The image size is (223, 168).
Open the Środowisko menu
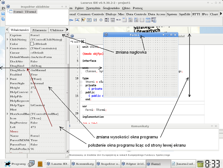click(111, 8)
